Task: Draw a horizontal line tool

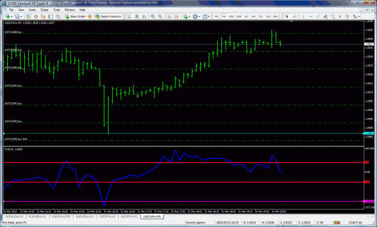Action: coord(311,16)
